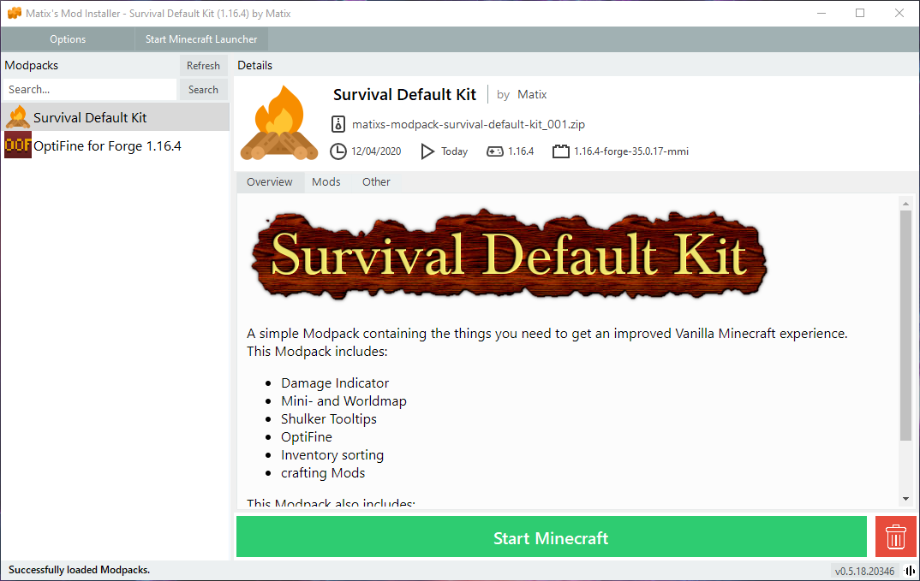
Task: Switch to the Other tab
Action: pos(376,181)
